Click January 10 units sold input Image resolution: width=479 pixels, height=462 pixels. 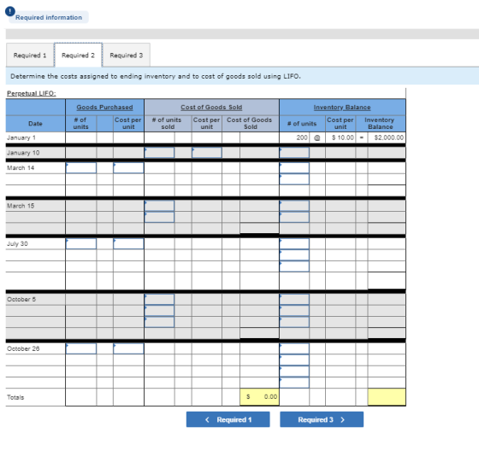(x=159, y=153)
